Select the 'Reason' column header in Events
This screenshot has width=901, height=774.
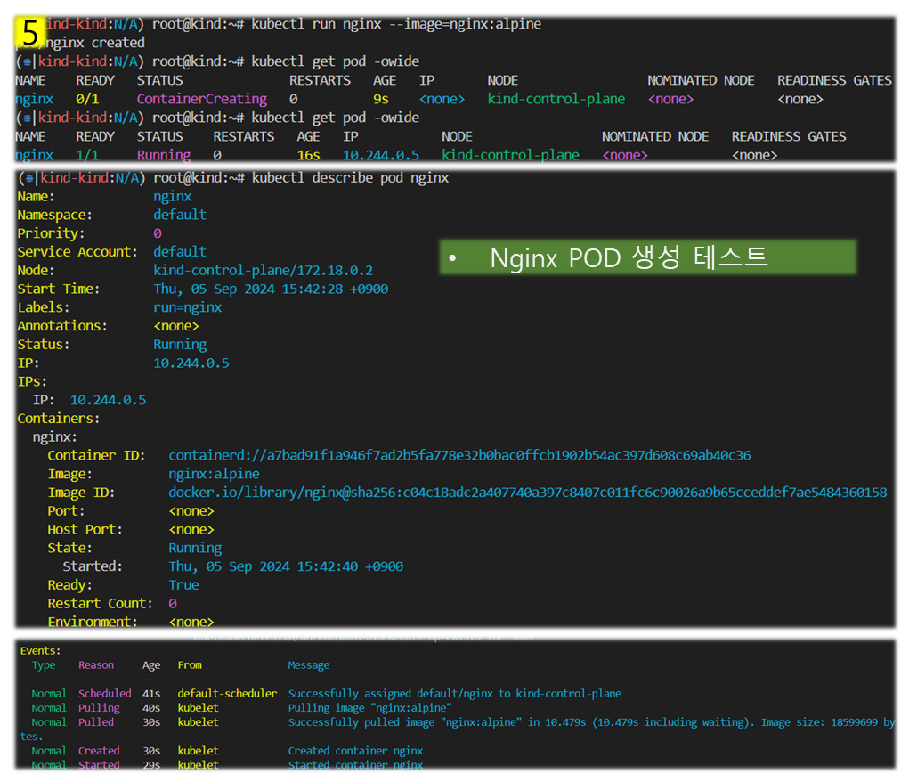(96, 664)
